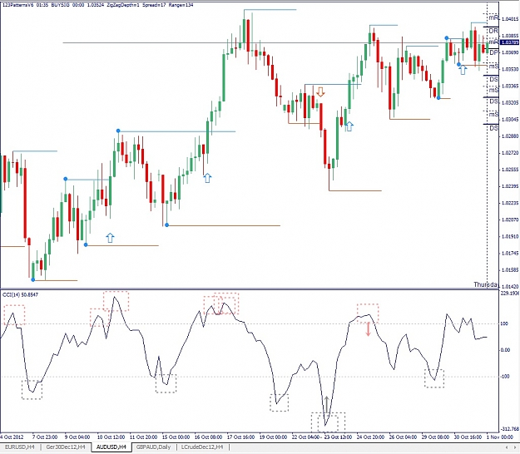Screen dimensions: 520x454
Task: Click the 1.03045 price axis label
Action: click(510, 119)
